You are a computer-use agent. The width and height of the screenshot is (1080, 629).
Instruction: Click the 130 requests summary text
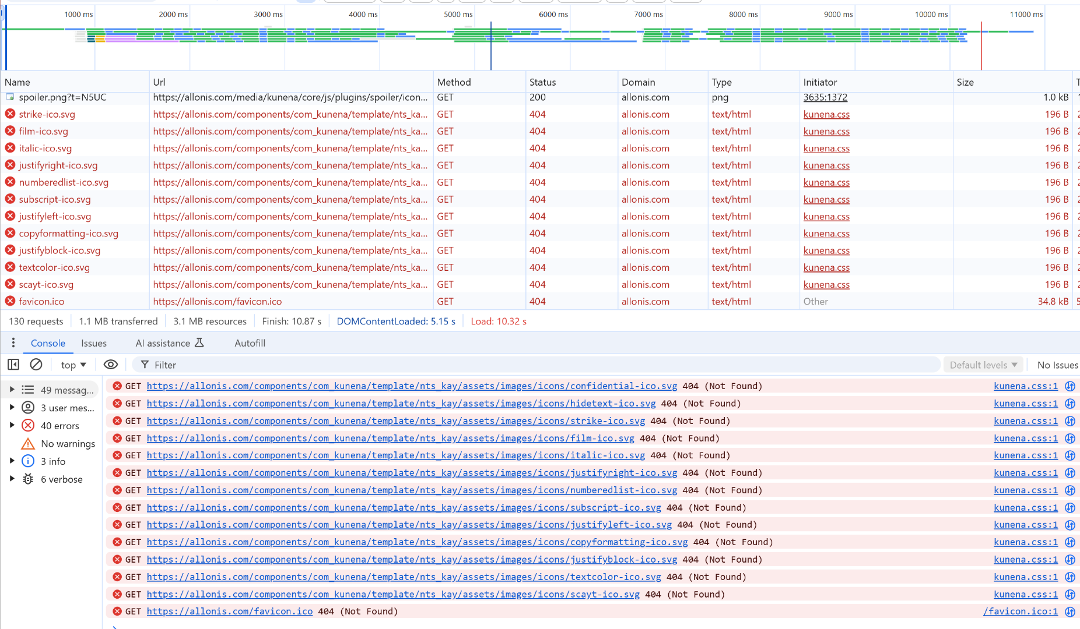tap(36, 321)
